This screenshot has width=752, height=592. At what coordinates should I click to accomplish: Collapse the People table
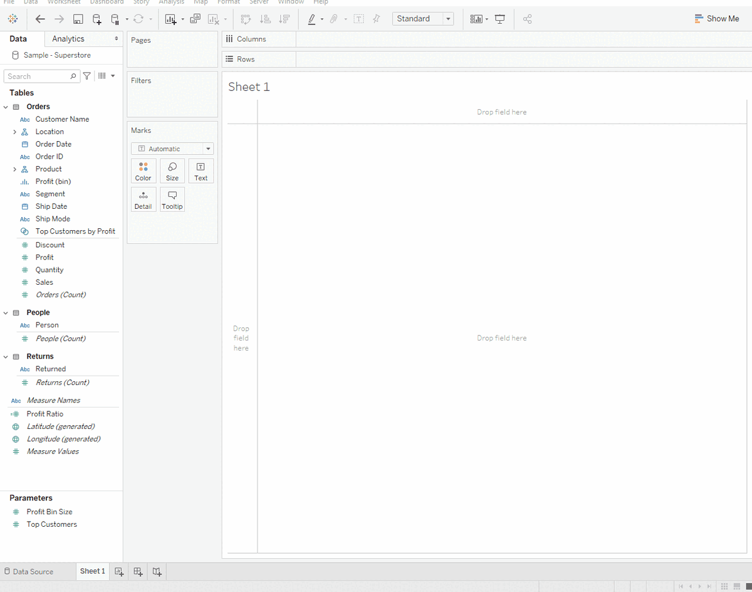[6, 313]
